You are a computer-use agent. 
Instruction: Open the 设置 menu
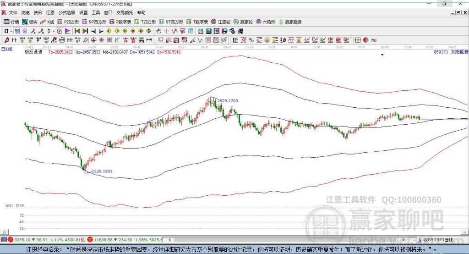coord(83,12)
